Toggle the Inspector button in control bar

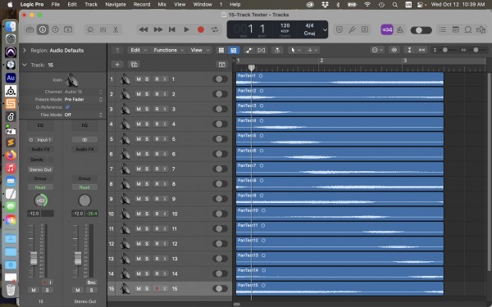43,29
